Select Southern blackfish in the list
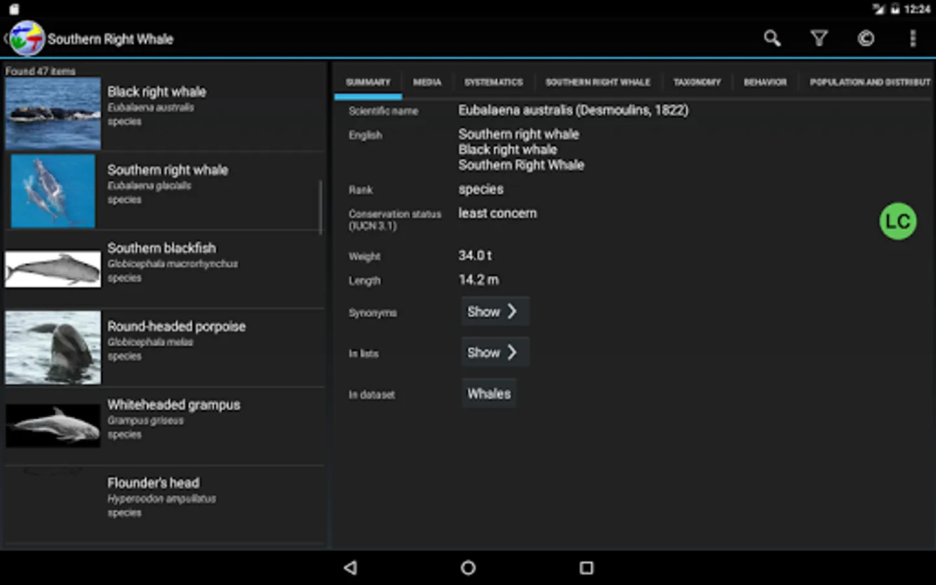The height and width of the screenshot is (585, 936). (x=161, y=248)
